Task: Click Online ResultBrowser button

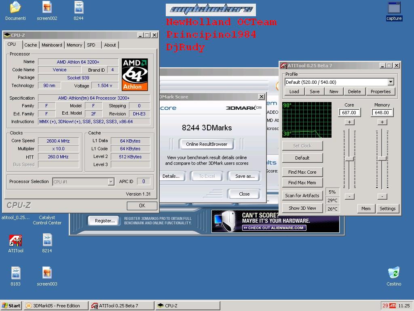Action: tap(207, 144)
